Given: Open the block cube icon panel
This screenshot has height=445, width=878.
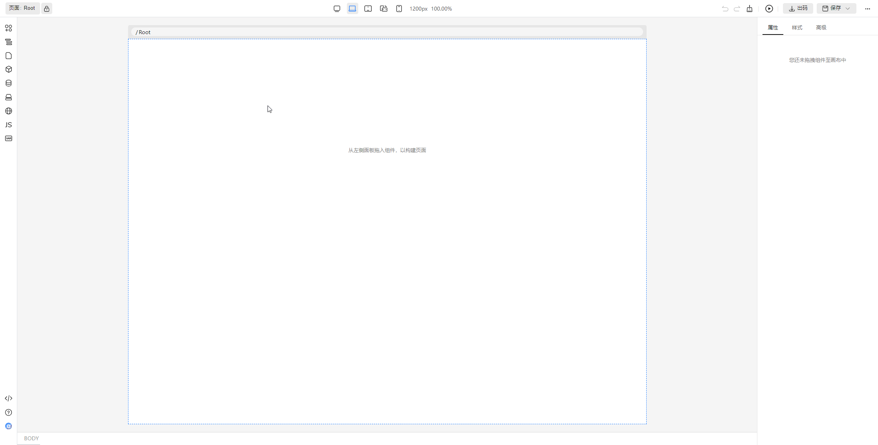Looking at the screenshot, I should [x=9, y=69].
